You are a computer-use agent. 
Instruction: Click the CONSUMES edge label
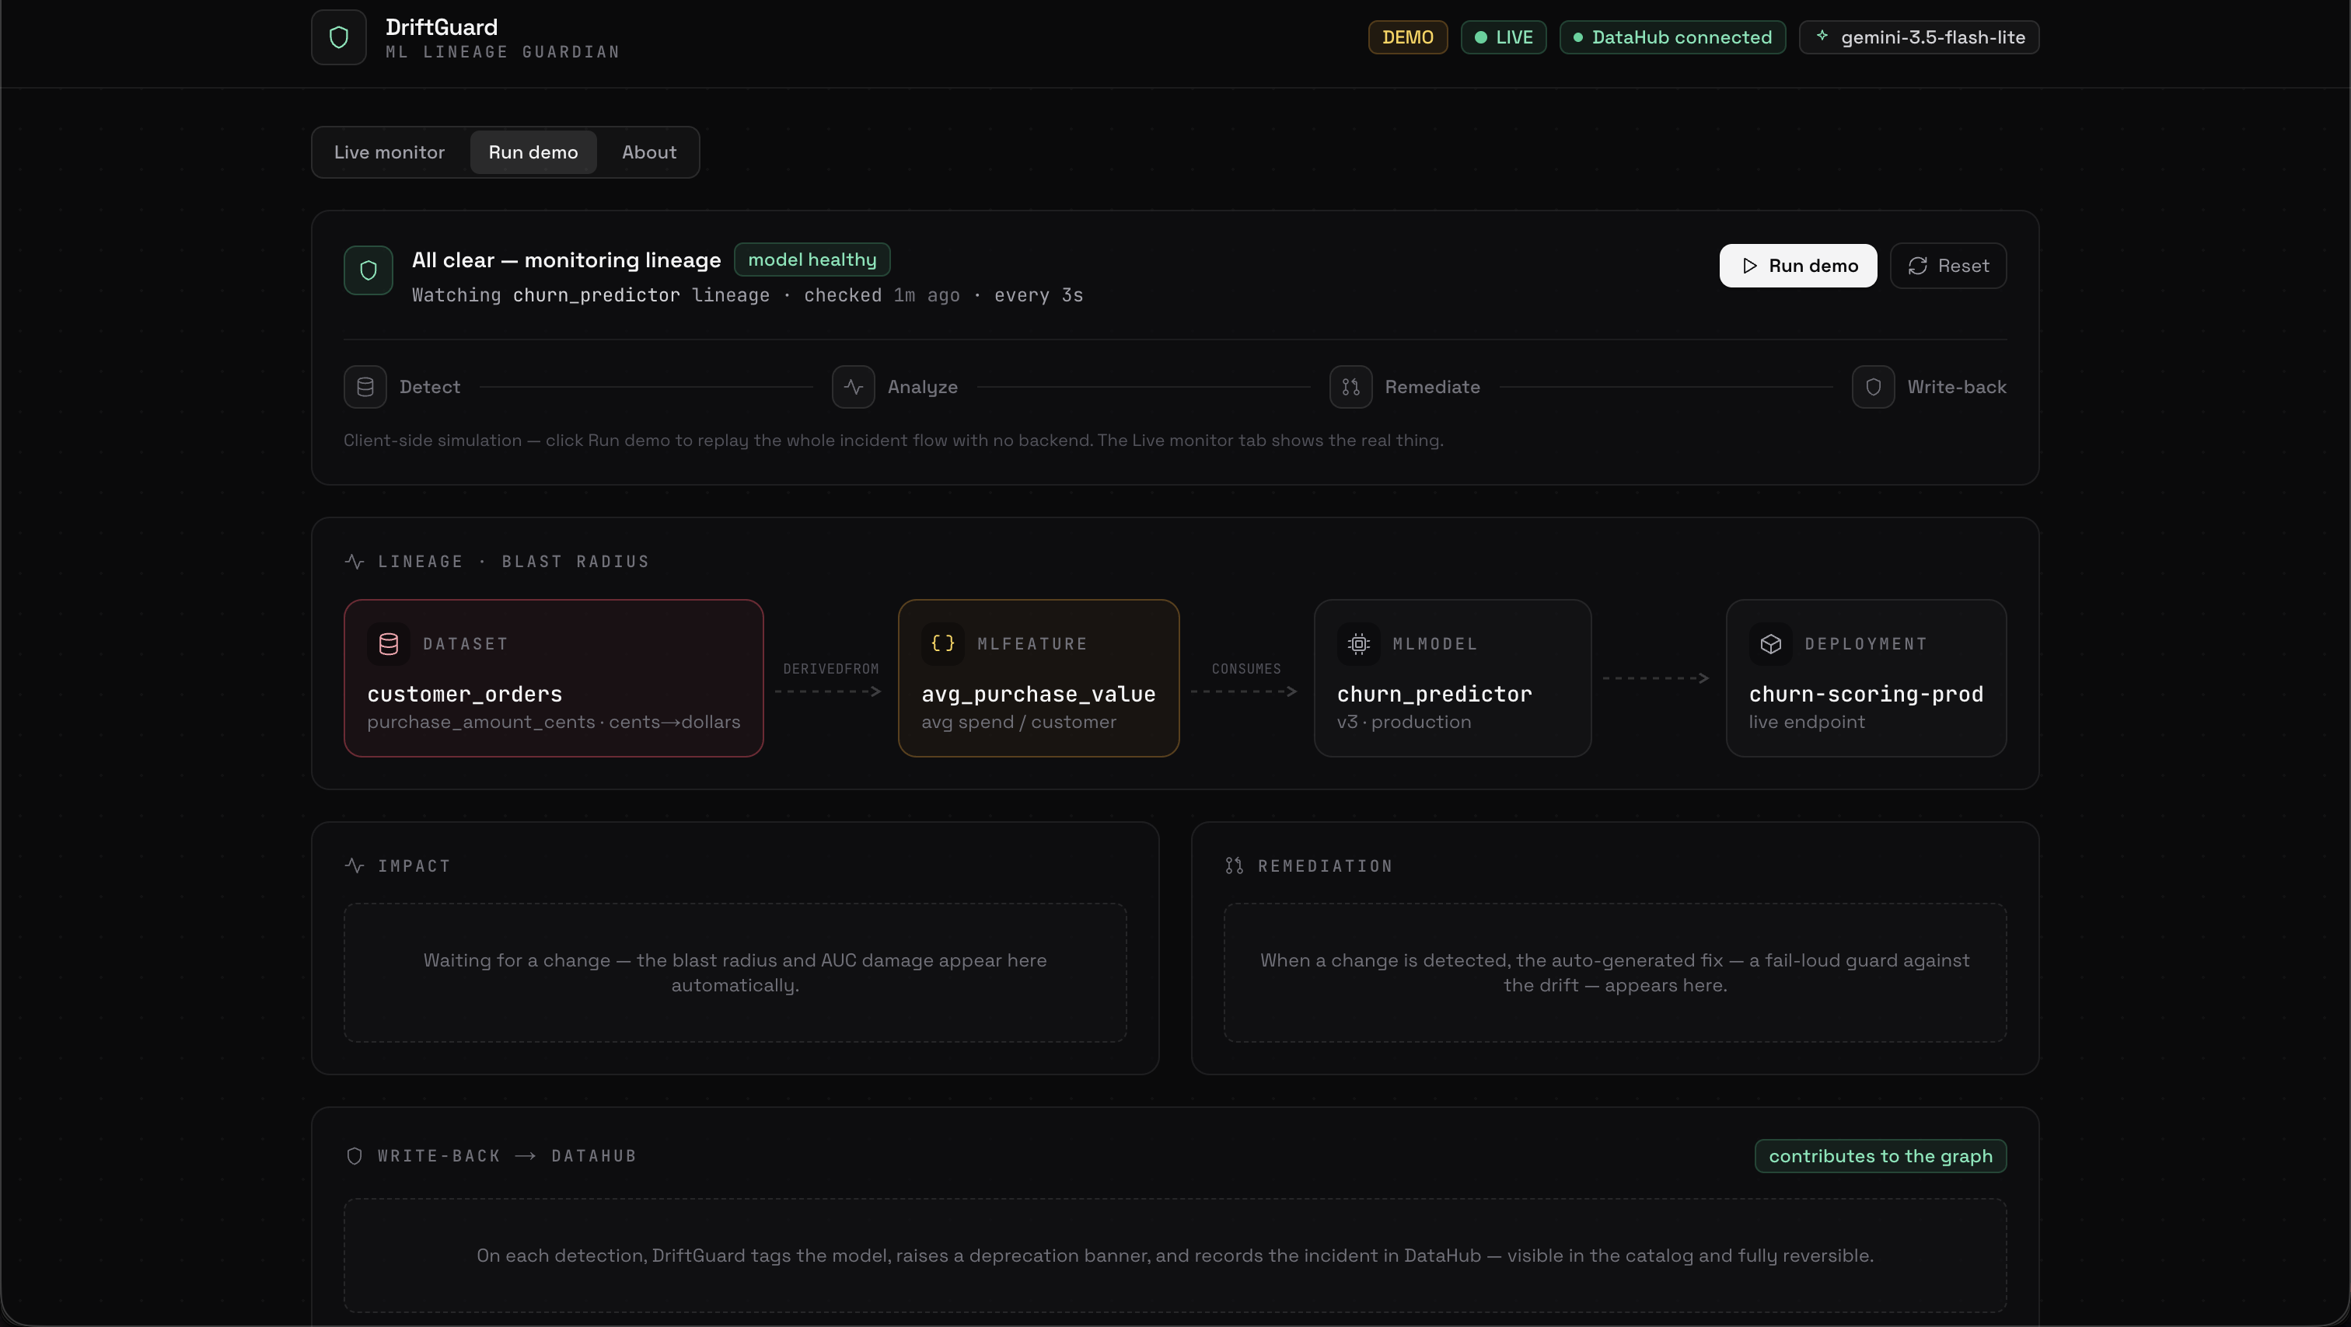pyautogui.click(x=1245, y=668)
